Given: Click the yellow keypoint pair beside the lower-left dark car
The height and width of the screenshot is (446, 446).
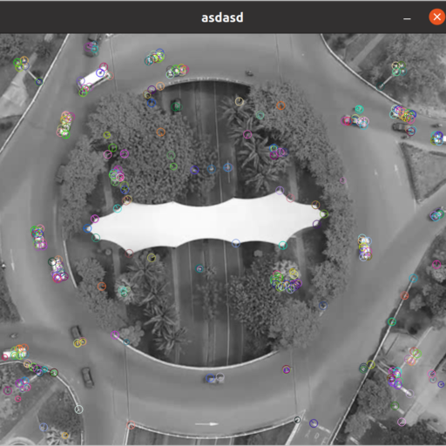Looking at the screenshot, I should coord(79,342).
